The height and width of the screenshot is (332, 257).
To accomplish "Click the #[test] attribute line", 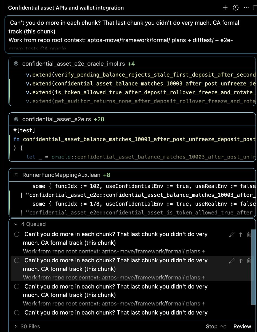I will coord(24,130).
